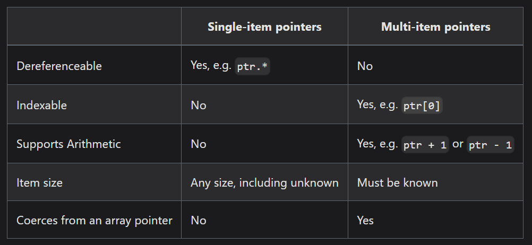
Task: Select the "Any size, including unknown" cell
Action: tap(264, 183)
